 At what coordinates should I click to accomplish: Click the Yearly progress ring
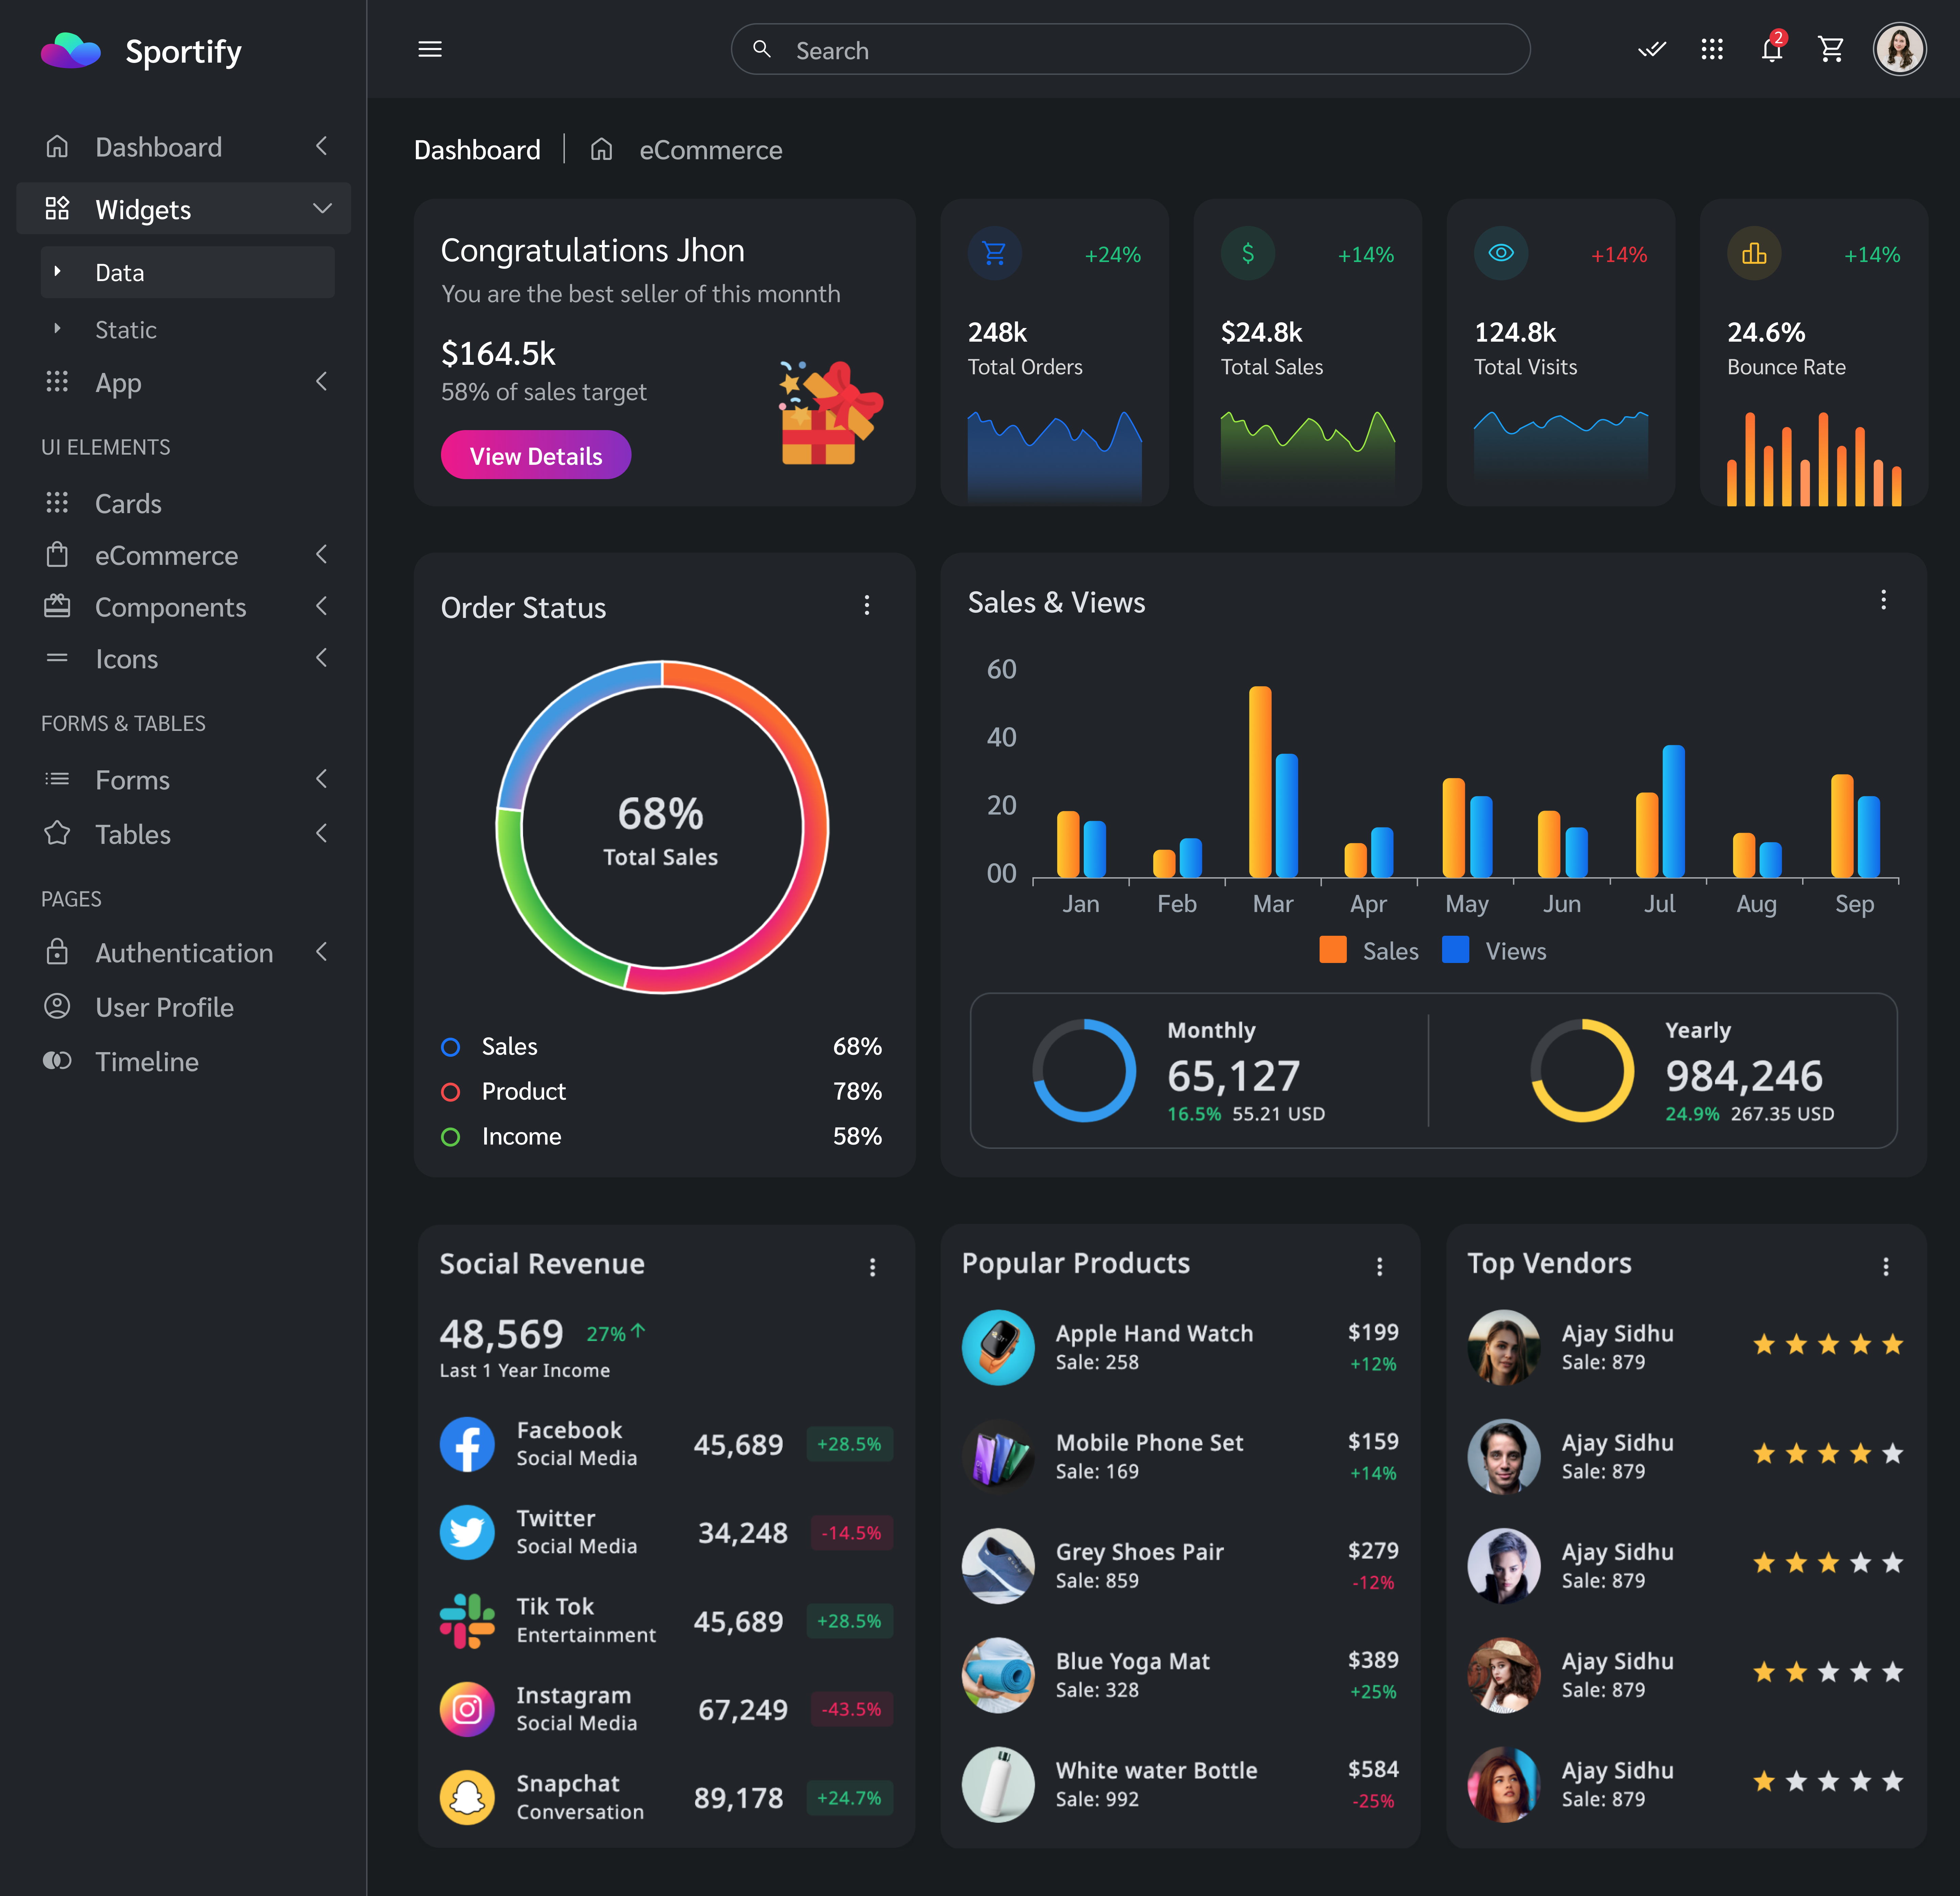[1583, 1070]
